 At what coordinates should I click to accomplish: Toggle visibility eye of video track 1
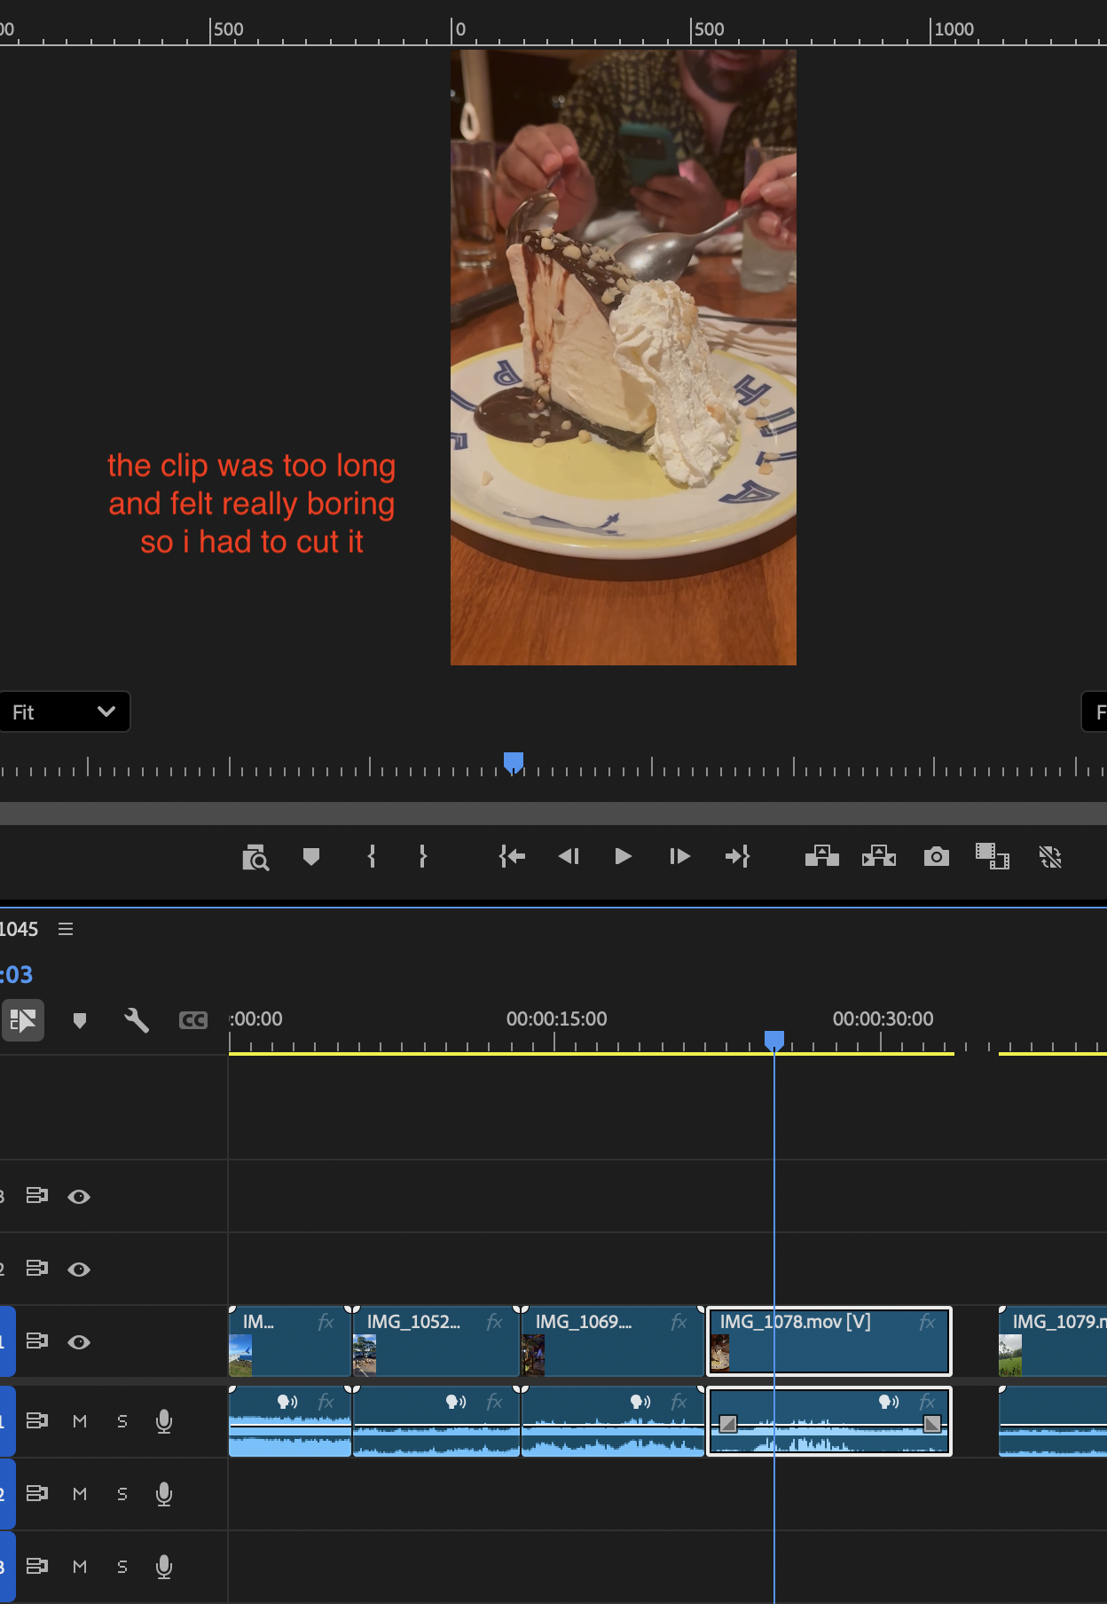79,1342
